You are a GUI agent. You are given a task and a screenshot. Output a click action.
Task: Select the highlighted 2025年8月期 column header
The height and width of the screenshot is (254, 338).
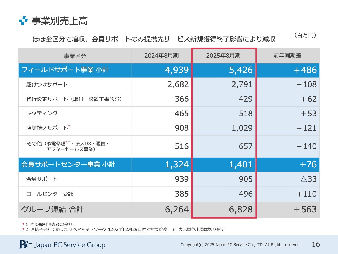pyautogui.click(x=223, y=56)
